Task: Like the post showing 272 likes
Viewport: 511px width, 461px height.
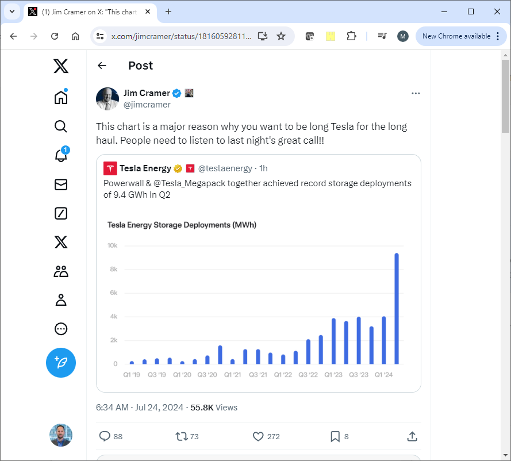Action: [x=266, y=436]
